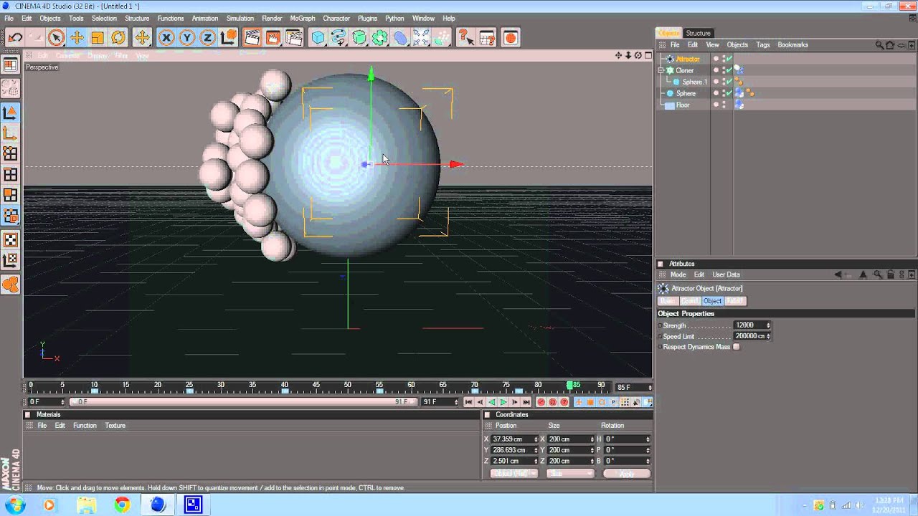The width and height of the screenshot is (918, 516).
Task: Click the Windows Start button
Action: 15,505
